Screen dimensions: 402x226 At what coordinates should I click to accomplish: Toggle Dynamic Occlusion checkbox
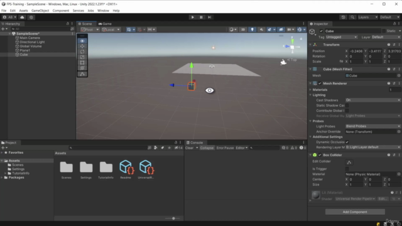[x=347, y=142]
